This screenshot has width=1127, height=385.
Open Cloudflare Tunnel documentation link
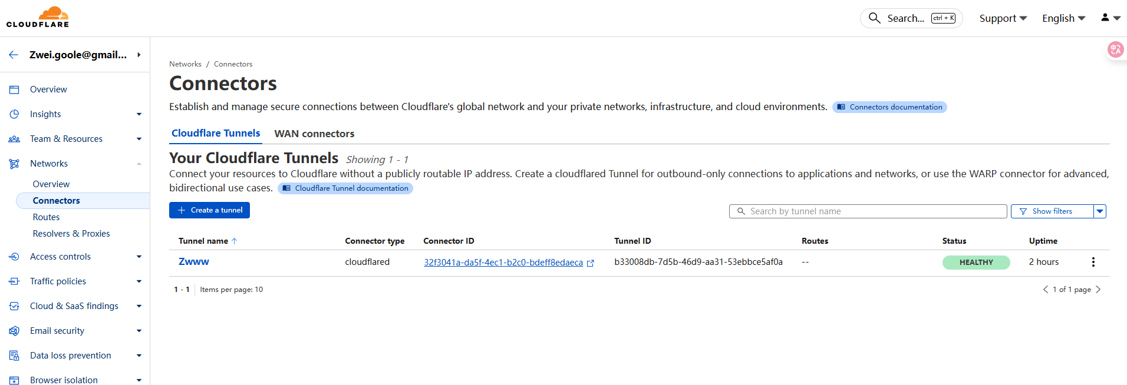click(345, 188)
